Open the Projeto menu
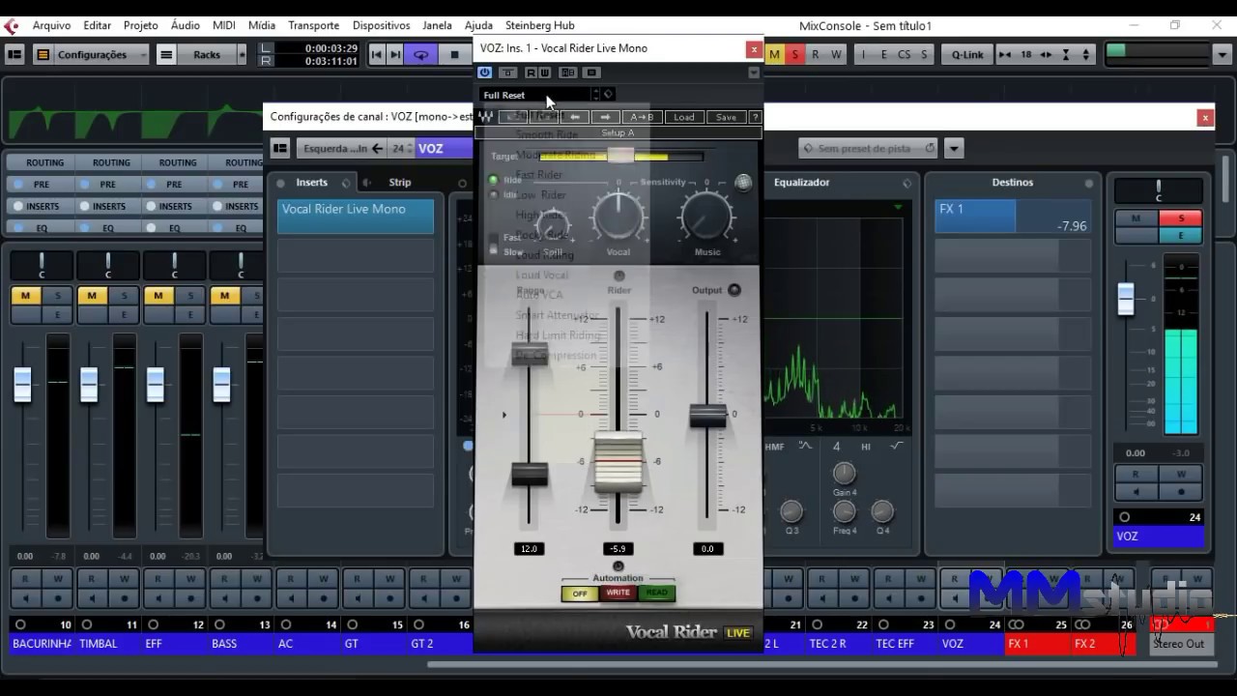Image resolution: width=1237 pixels, height=696 pixels. (x=140, y=26)
